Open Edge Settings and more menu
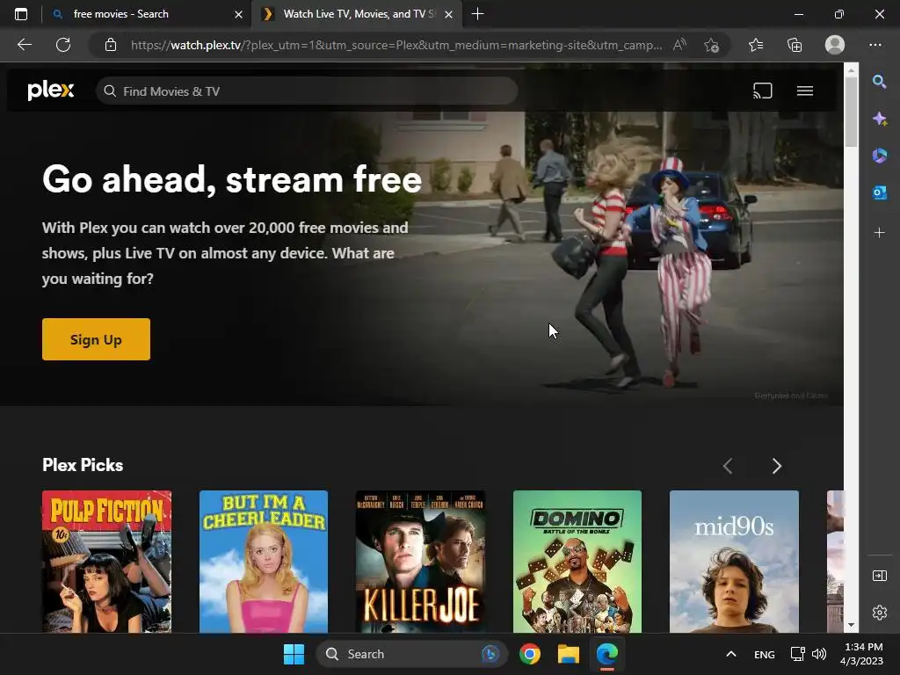Image resolution: width=900 pixels, height=675 pixels. tap(875, 45)
